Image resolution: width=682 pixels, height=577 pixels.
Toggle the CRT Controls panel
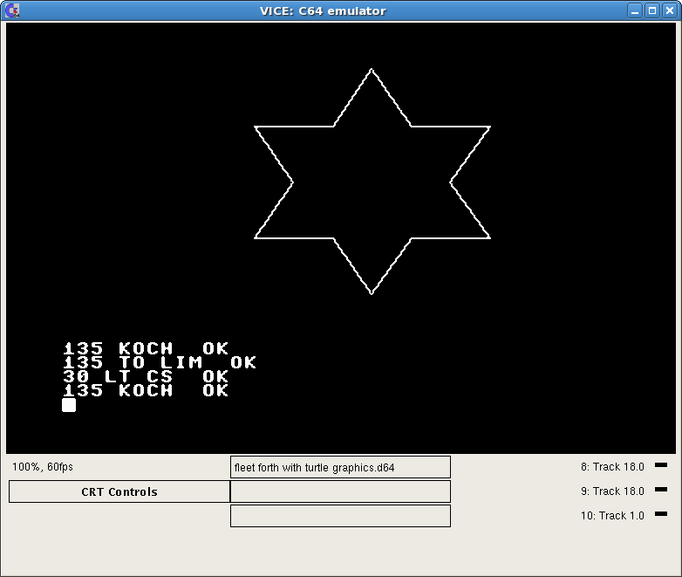(119, 491)
